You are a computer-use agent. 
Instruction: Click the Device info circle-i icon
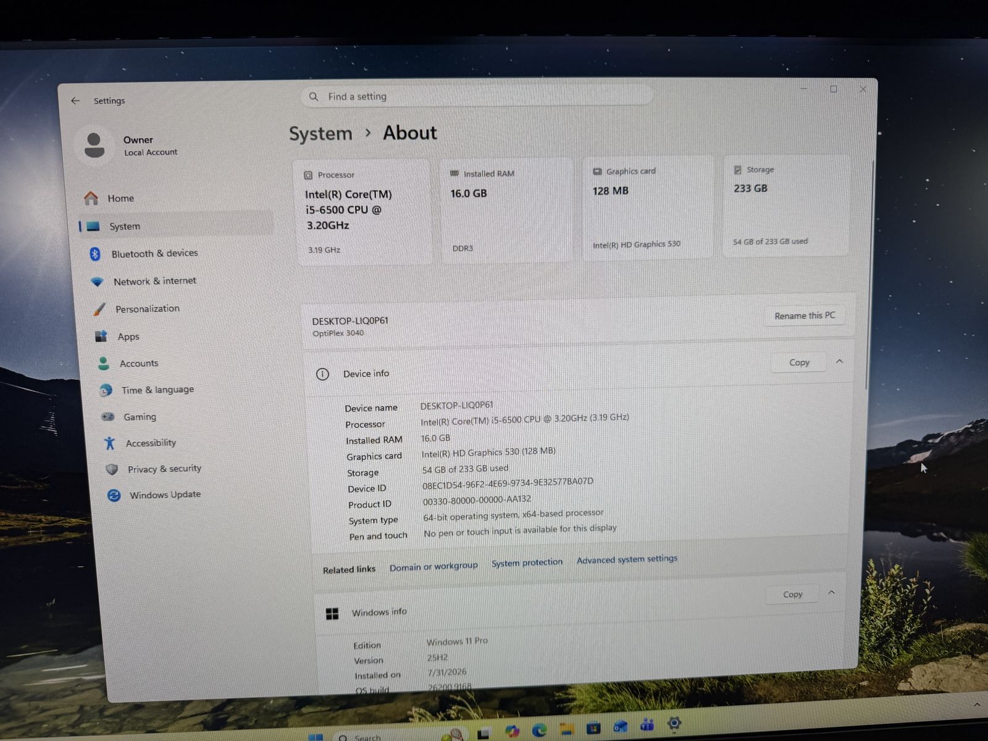322,374
